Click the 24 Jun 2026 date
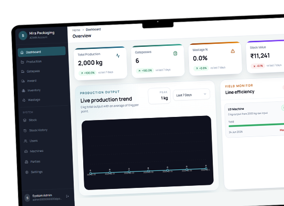The image size is (284, 206). (235, 132)
